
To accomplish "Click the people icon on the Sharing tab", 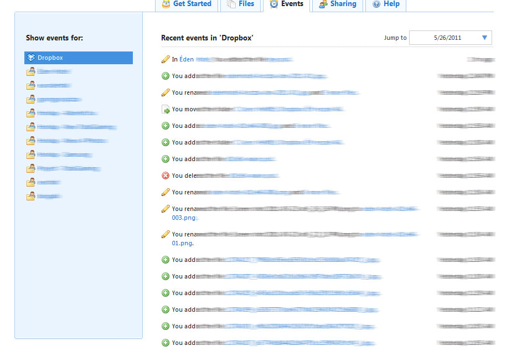I will click(x=323, y=4).
